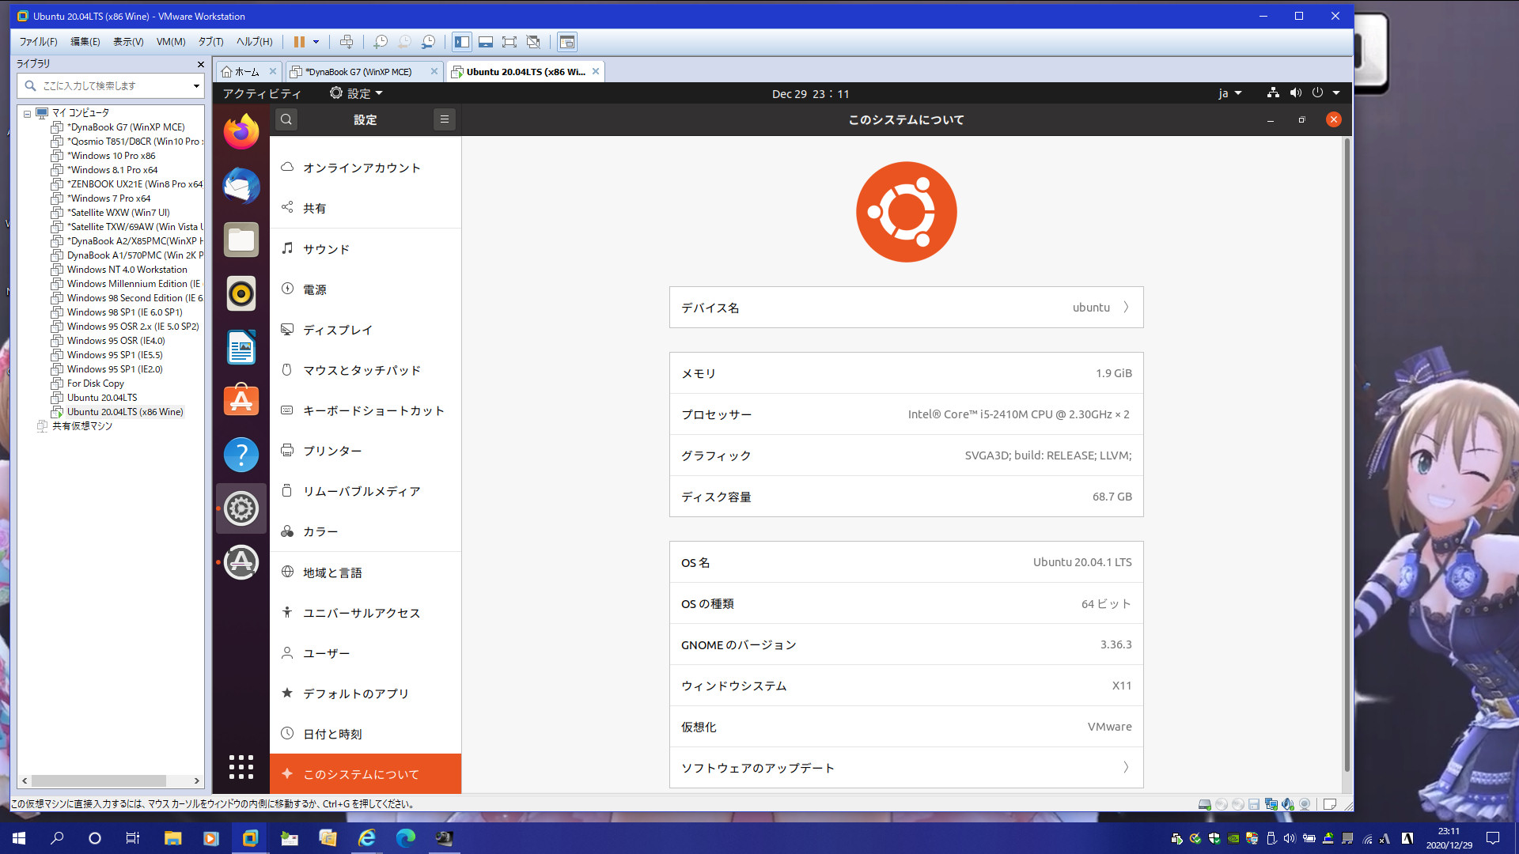
Task: Open File Explorer from taskbar
Action: [x=172, y=838]
